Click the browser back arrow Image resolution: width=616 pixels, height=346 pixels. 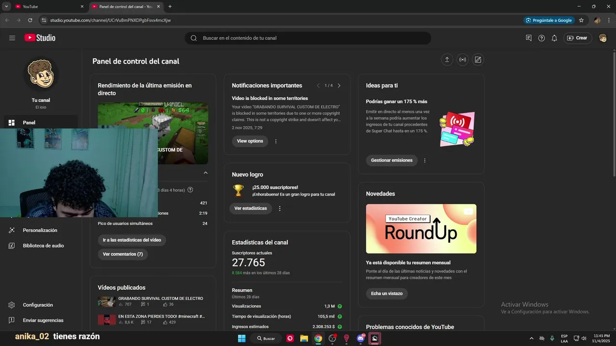tap(7, 20)
